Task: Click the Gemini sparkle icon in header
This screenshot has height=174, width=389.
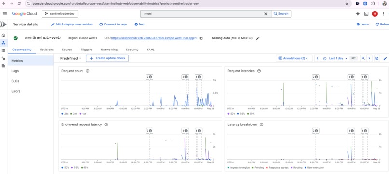Action: click(358, 14)
